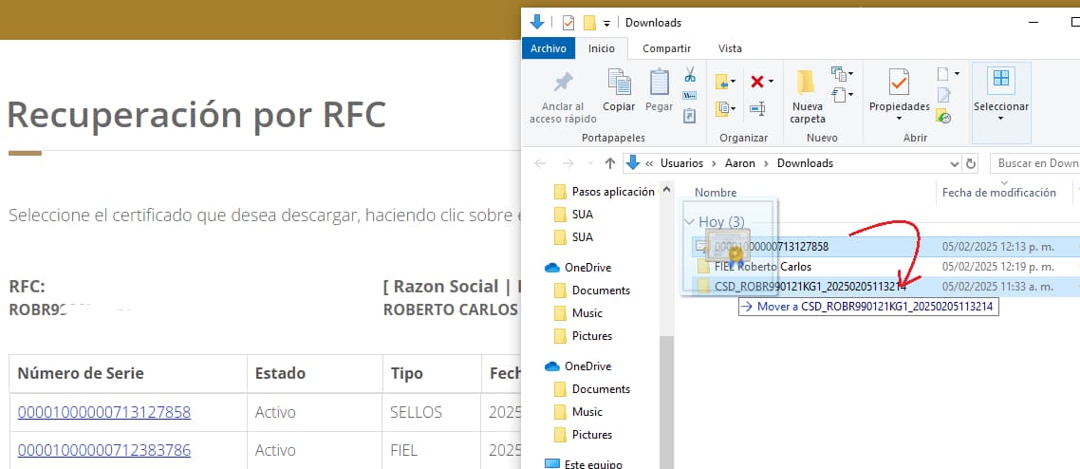This screenshot has width=1080, height=469.
Task: Expand the Eliminar dropdown arrow
Action: click(771, 82)
